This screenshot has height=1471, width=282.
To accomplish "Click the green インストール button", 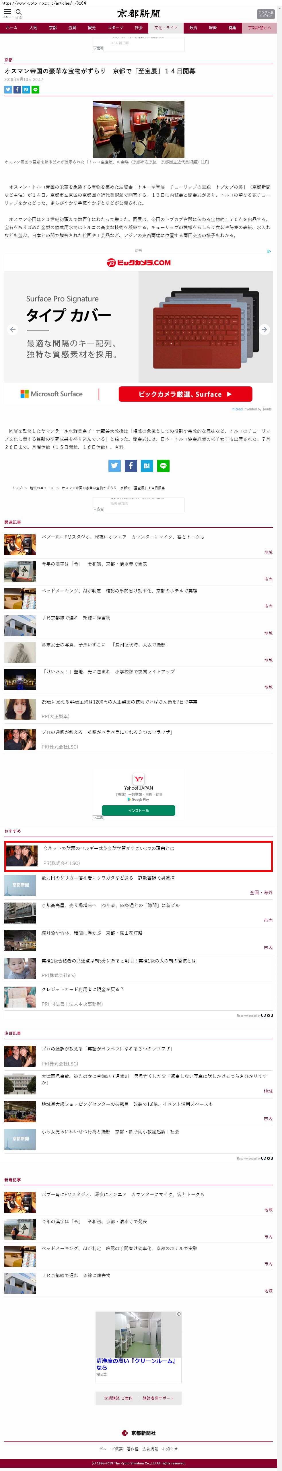I will coord(138,810).
